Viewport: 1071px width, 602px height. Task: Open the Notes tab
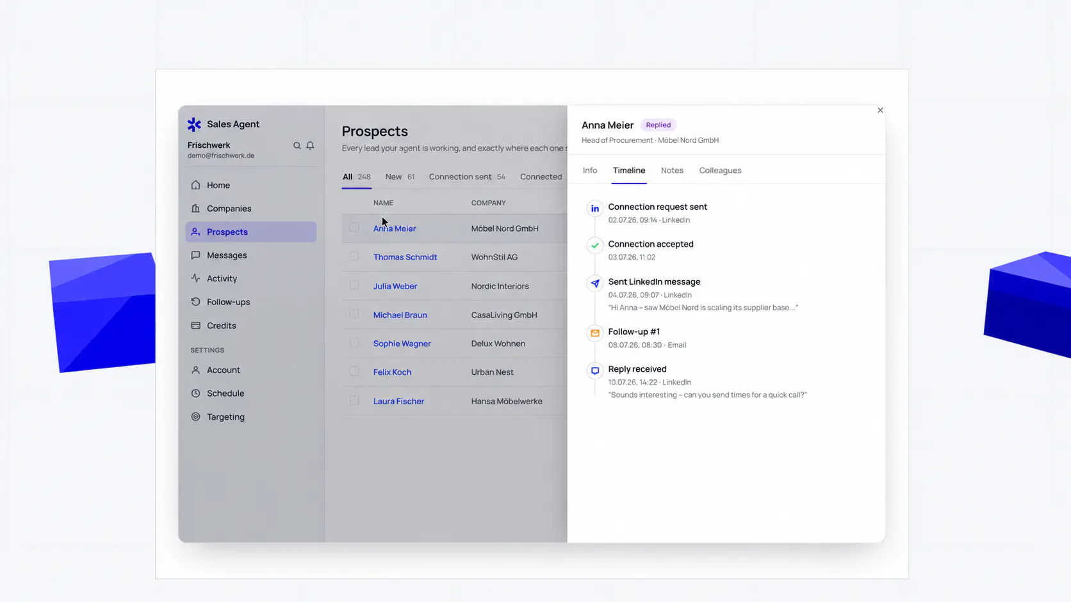click(672, 170)
